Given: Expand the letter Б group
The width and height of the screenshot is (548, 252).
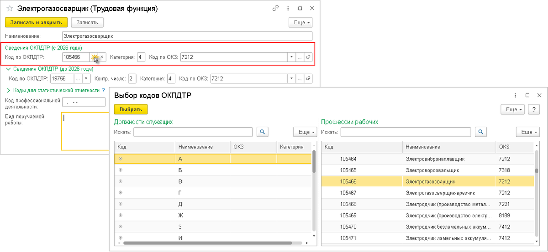Looking at the screenshot, I should (x=121, y=170).
